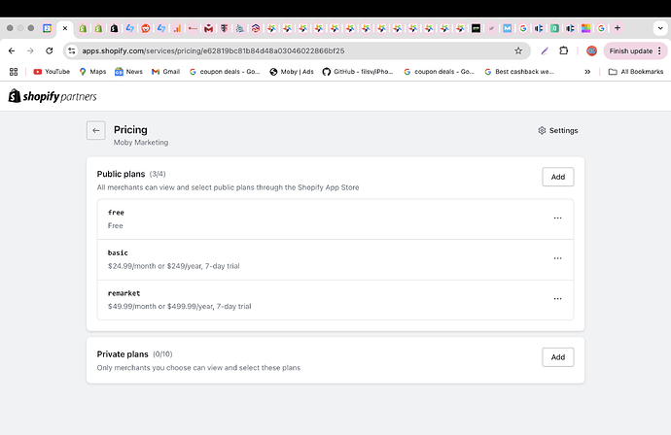Open the orange bar-chart analytics tab
The image size is (671, 435).
pyautogui.click(x=177, y=28)
